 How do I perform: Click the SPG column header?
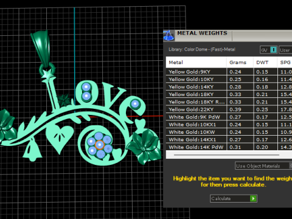285,63
